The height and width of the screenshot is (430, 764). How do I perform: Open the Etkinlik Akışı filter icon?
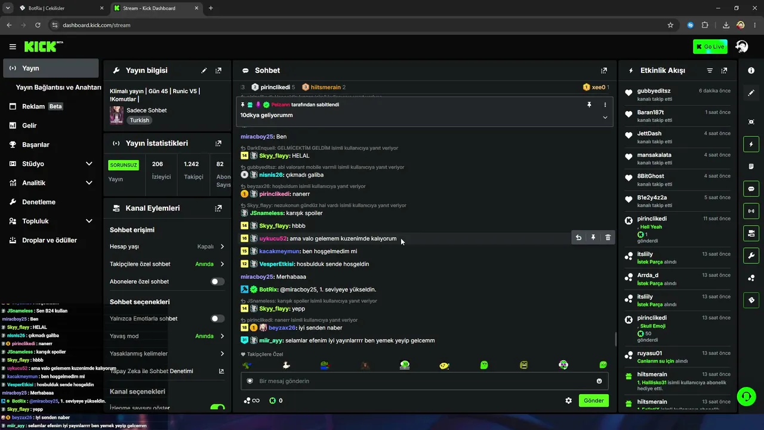coord(710,70)
